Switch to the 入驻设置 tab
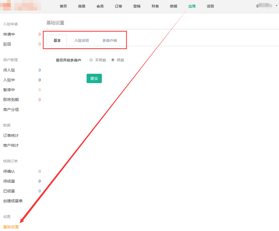 tap(82, 41)
